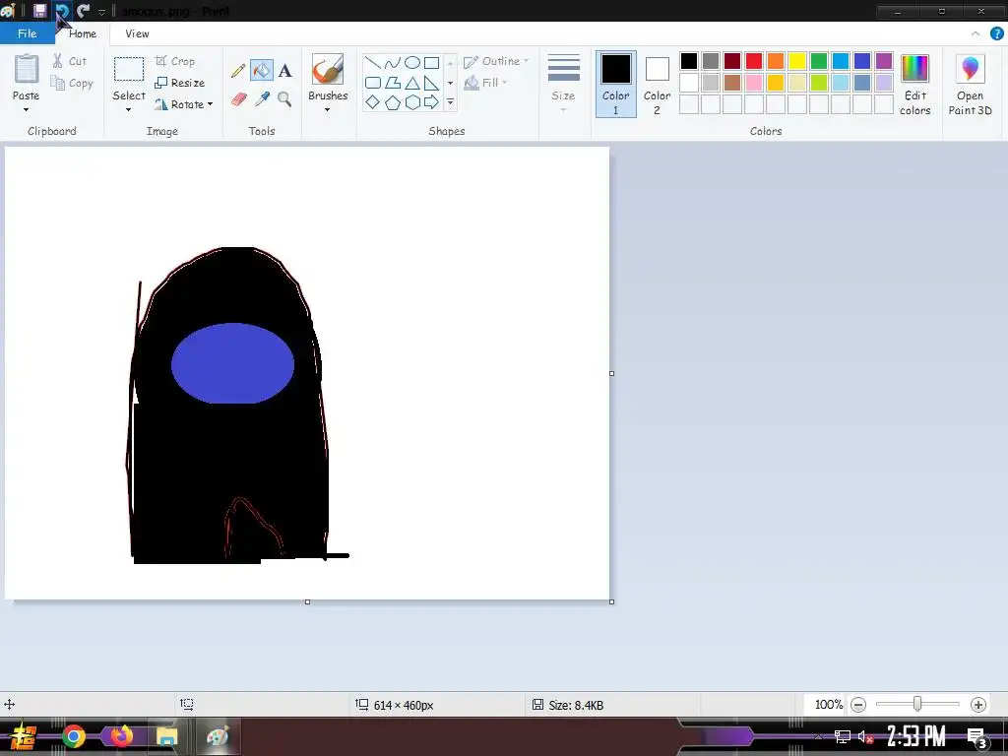Open Firefox from the taskbar

pyautogui.click(x=120, y=736)
